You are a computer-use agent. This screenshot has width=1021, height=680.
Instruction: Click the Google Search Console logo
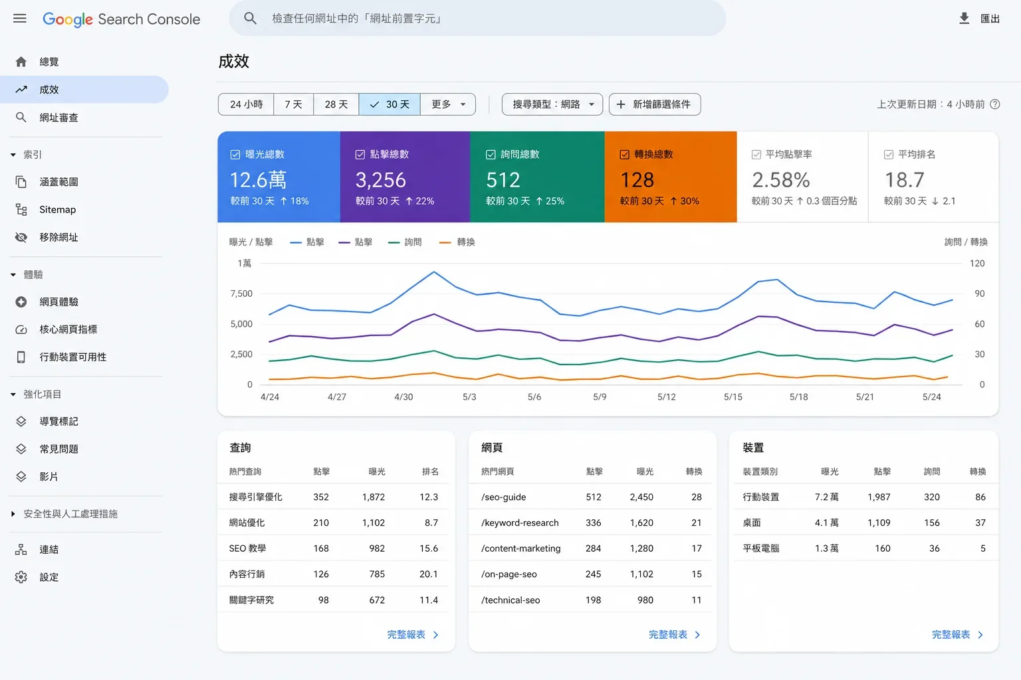121,19
